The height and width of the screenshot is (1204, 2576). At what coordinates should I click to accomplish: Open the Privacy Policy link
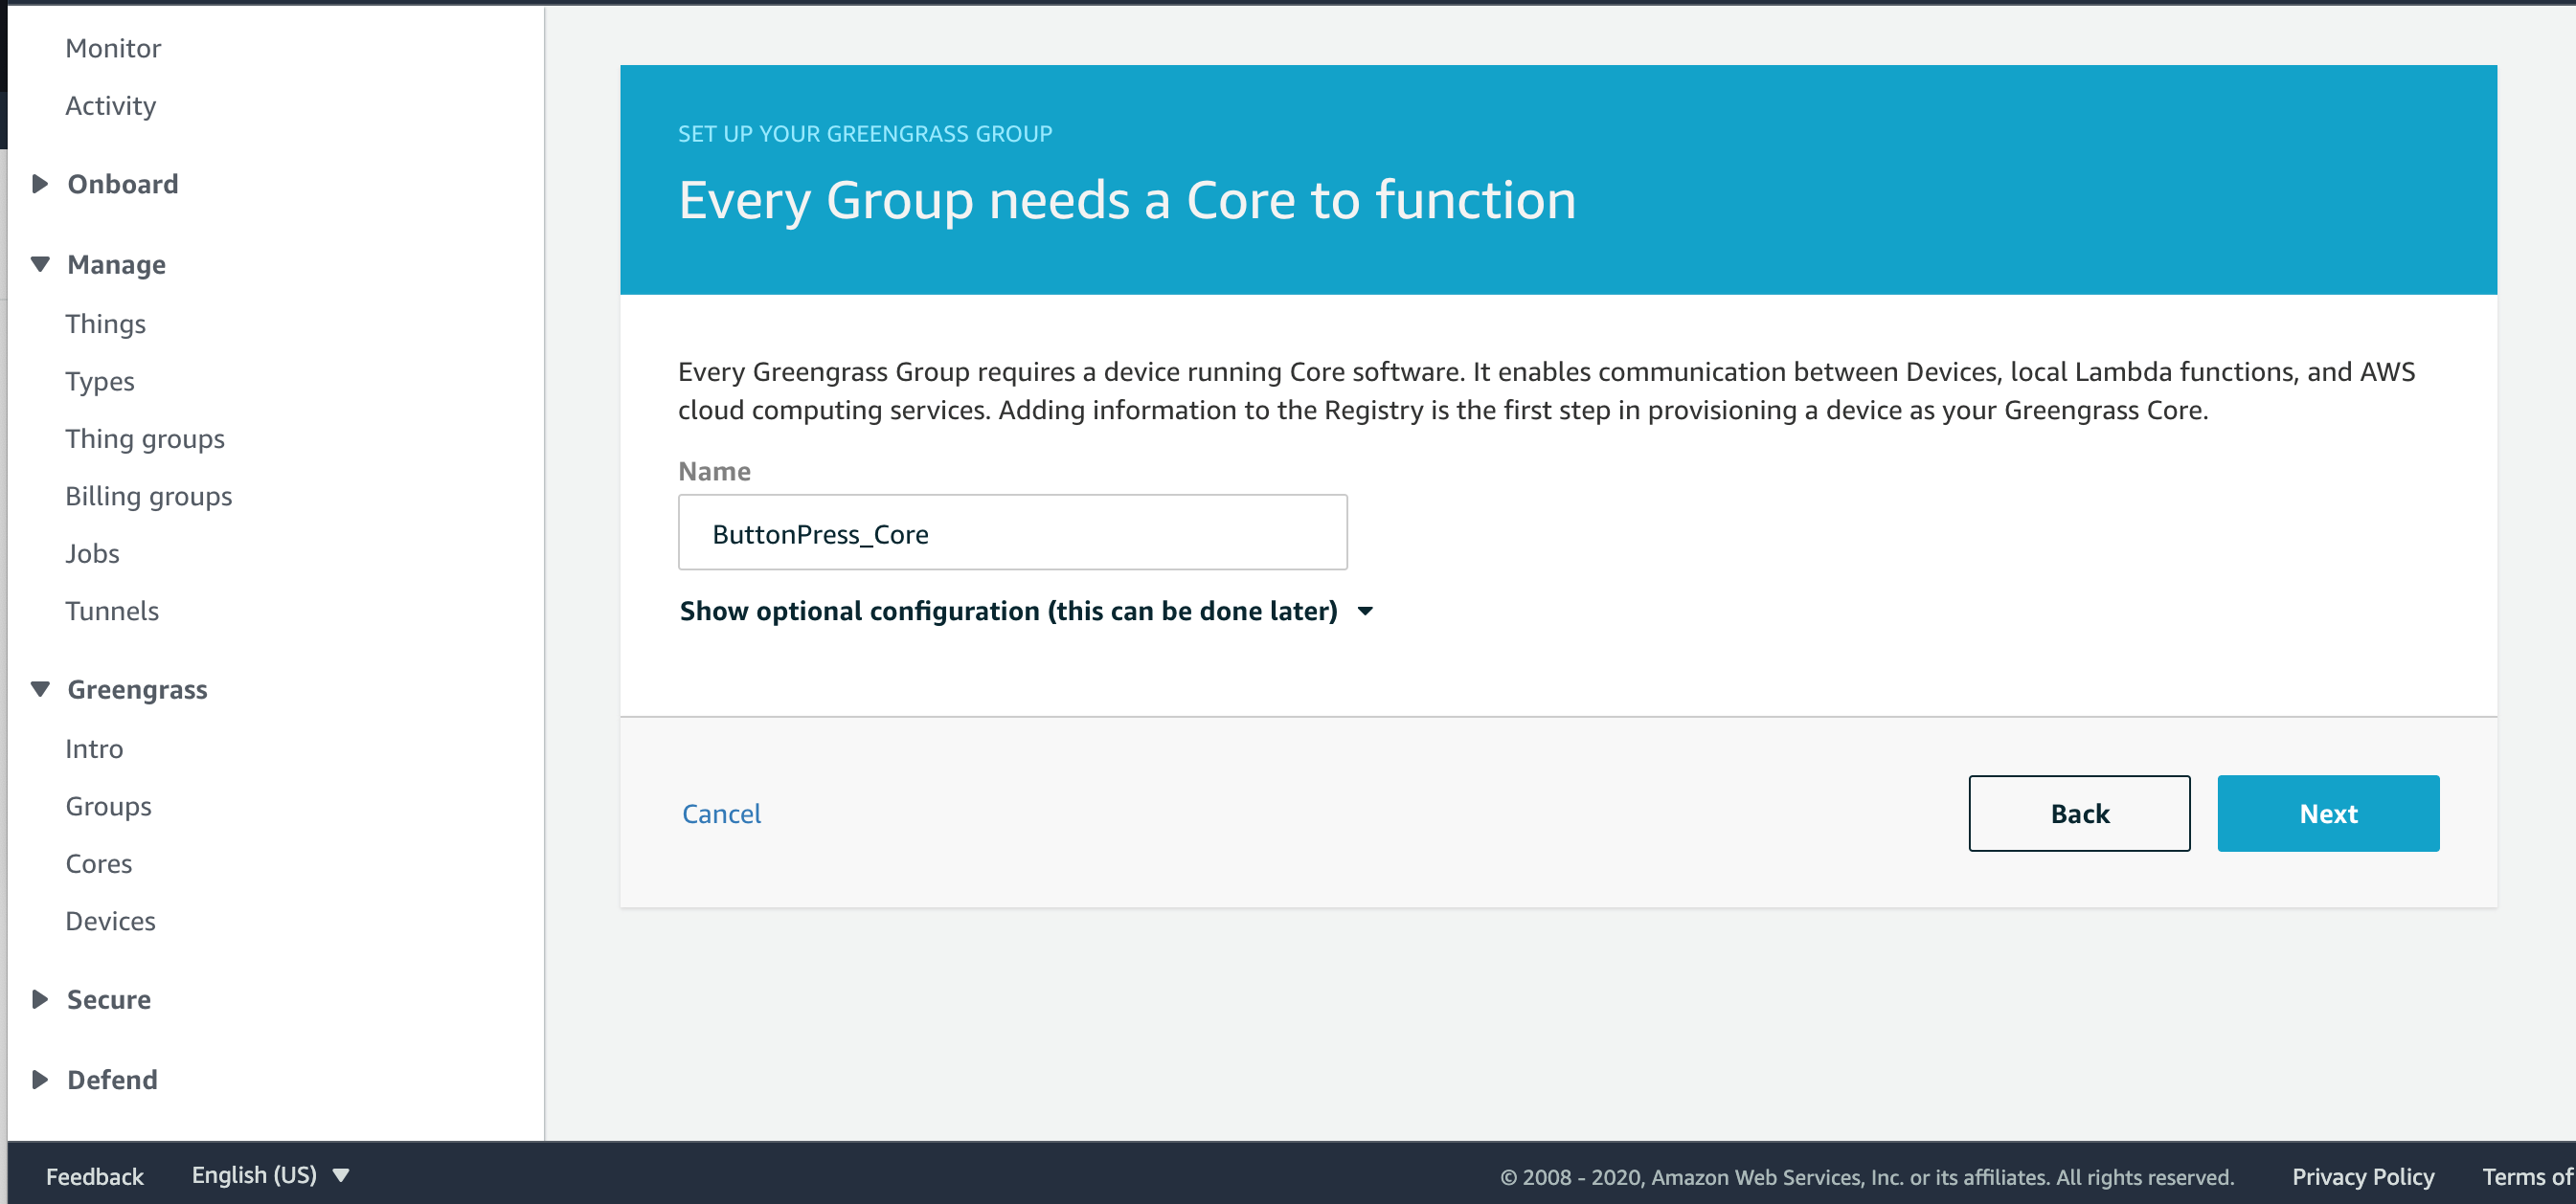coord(2362,1176)
